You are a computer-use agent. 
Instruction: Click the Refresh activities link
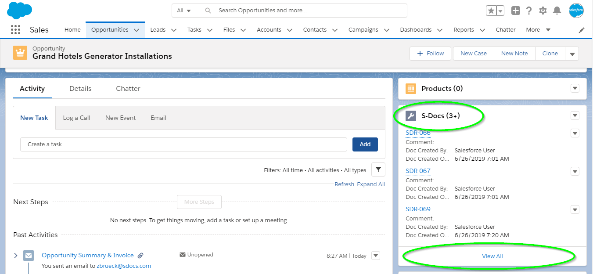(x=344, y=184)
